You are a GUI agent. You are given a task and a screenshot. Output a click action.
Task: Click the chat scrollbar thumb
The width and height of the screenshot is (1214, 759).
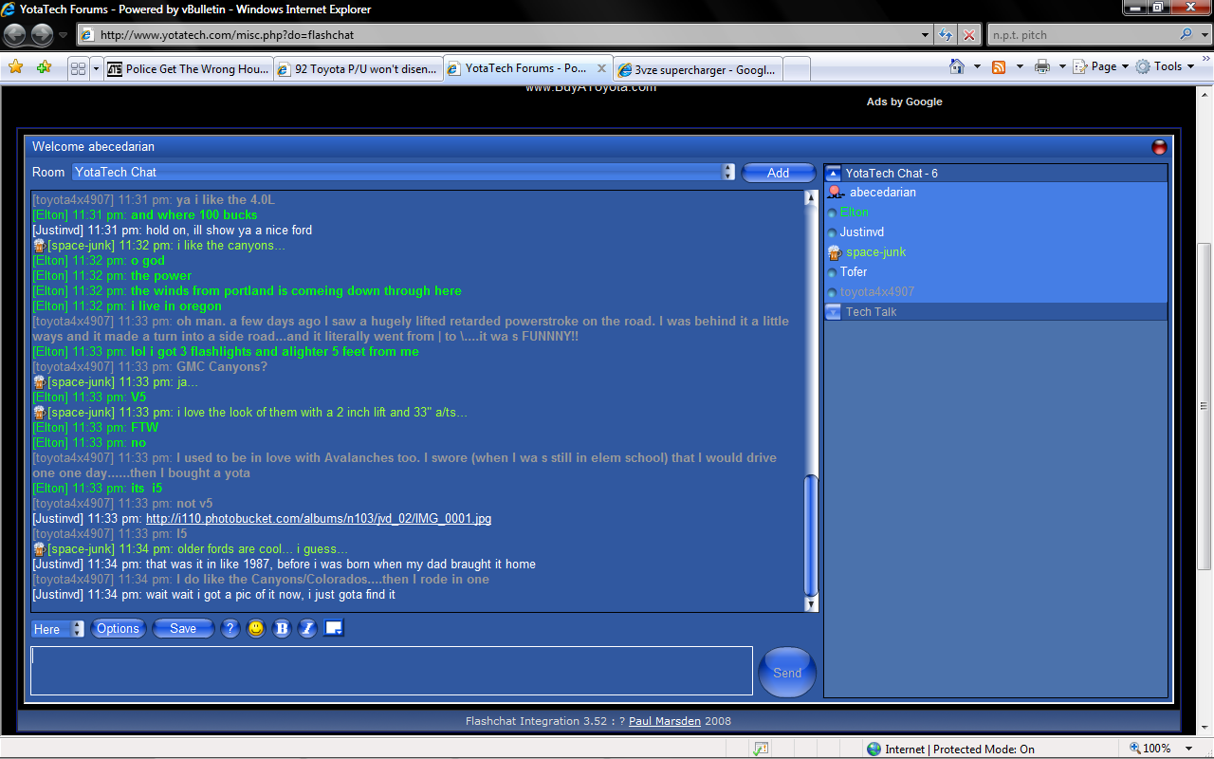tap(811, 535)
